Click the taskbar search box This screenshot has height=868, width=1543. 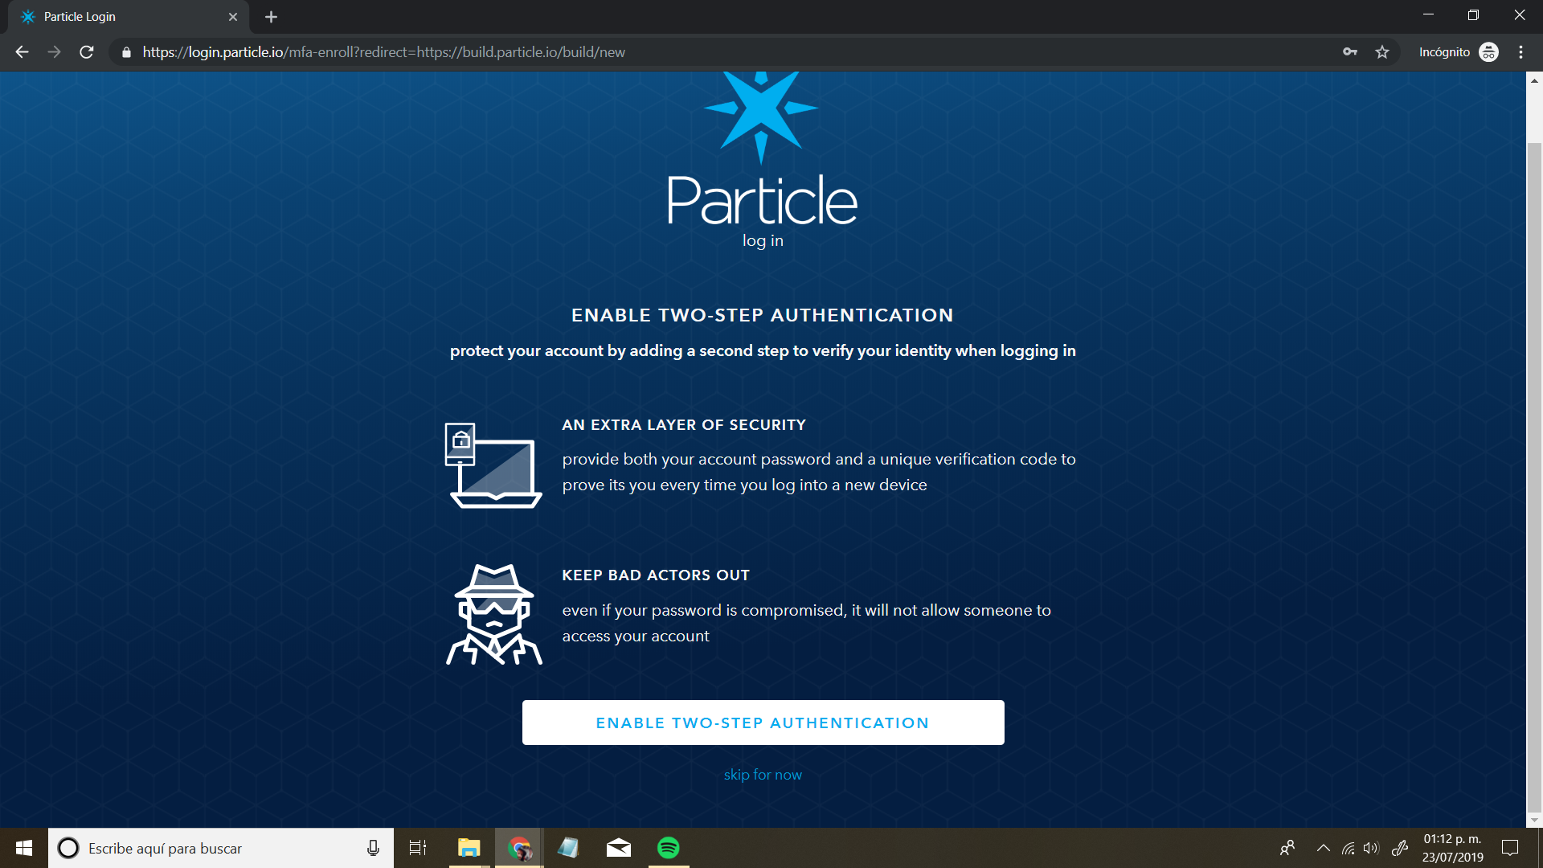(x=221, y=848)
